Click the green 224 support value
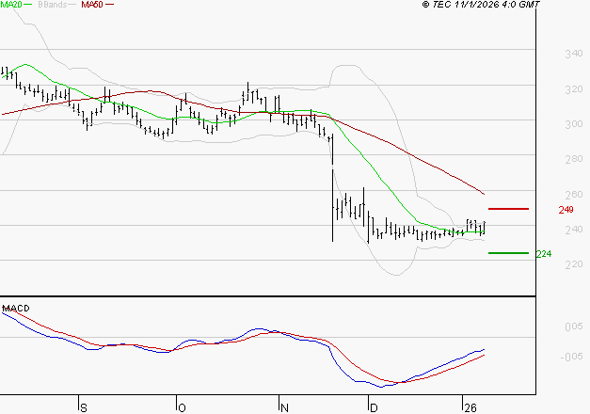 click(x=544, y=254)
